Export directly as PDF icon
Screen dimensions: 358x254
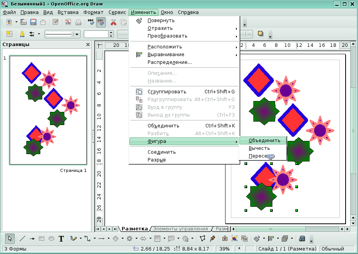[69, 22]
